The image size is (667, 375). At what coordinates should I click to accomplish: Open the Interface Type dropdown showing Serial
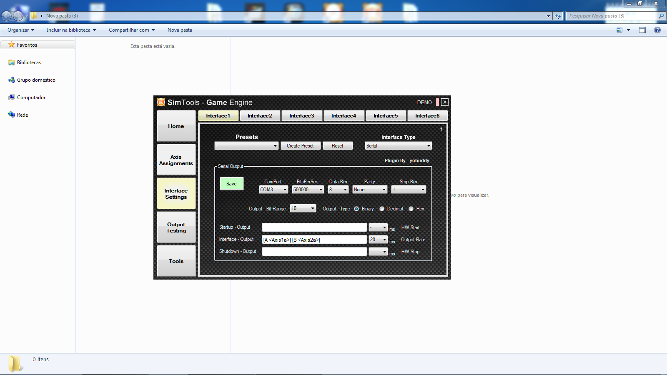tap(398, 146)
